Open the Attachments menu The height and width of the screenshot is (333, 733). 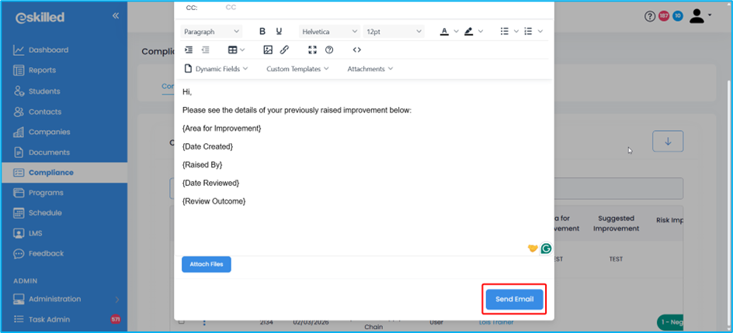click(370, 69)
